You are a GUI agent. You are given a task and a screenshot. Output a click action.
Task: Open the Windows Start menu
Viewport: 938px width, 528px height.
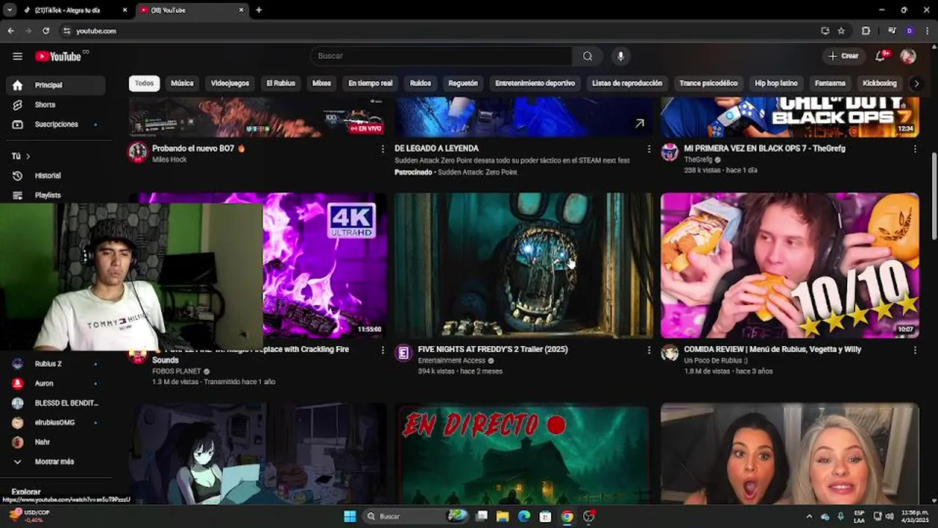coord(350,516)
